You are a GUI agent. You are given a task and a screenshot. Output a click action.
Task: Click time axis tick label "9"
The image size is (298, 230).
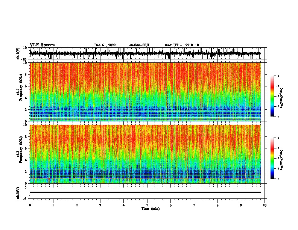(241, 205)
